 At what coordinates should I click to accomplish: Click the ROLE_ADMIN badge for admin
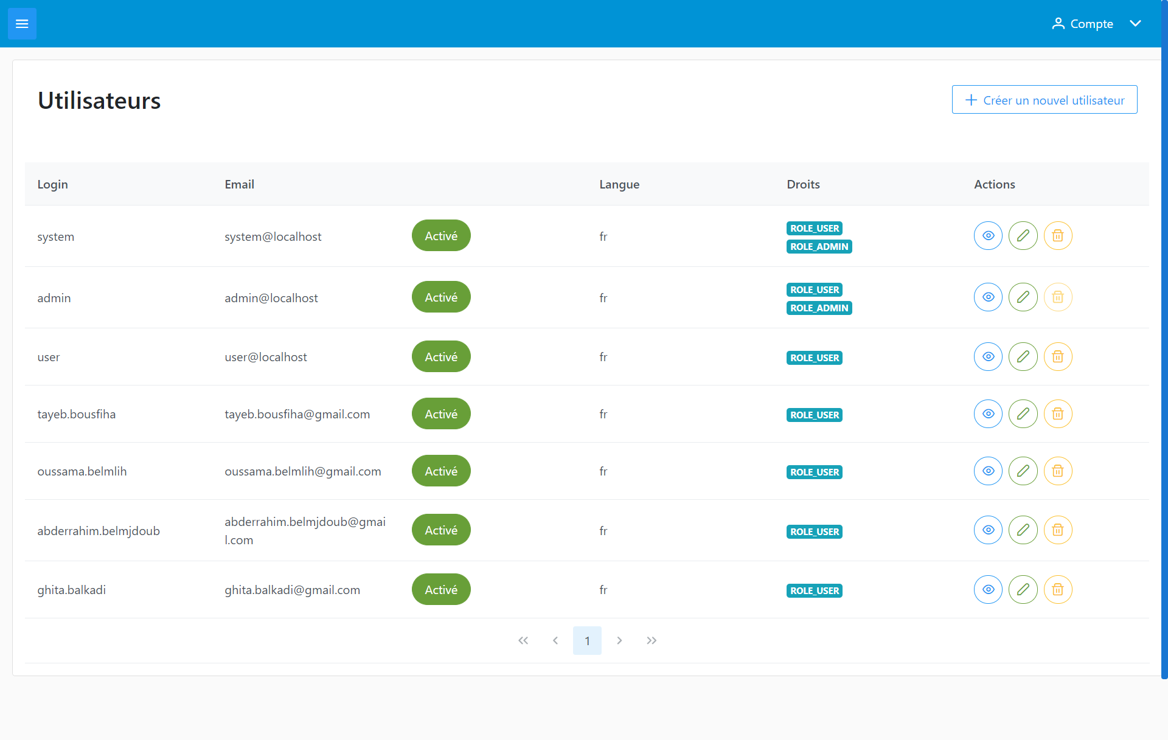819,308
